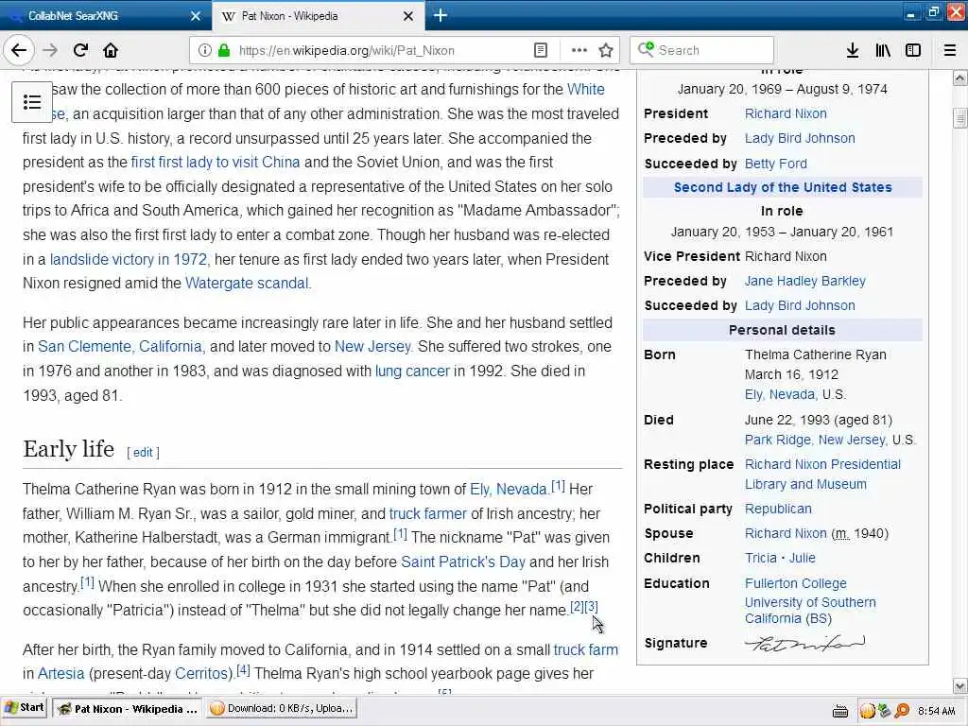Open Richard Nixon link in Spouse row
968x726 pixels.
click(x=786, y=533)
